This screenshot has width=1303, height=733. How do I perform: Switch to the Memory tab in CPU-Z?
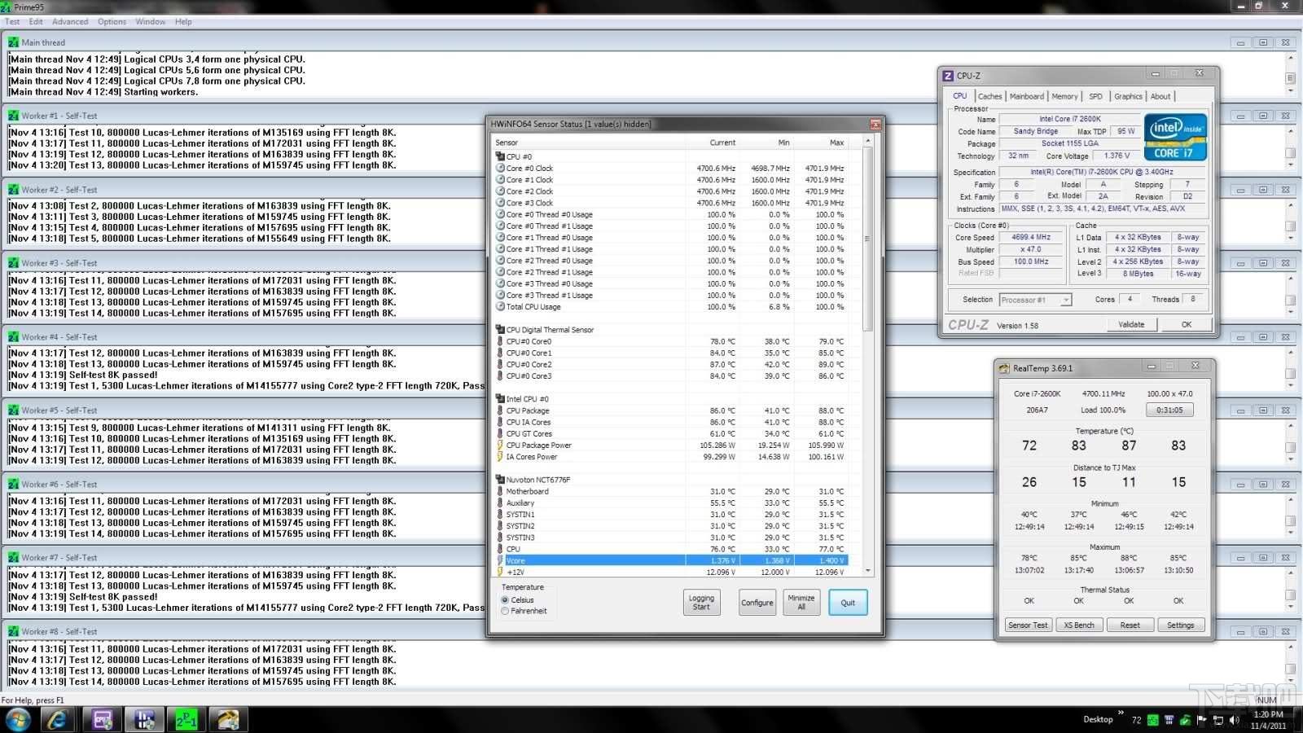pos(1064,96)
